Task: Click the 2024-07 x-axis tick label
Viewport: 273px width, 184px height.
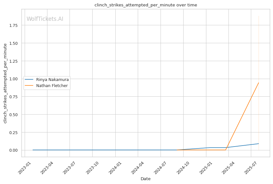Action: [x=160, y=168]
